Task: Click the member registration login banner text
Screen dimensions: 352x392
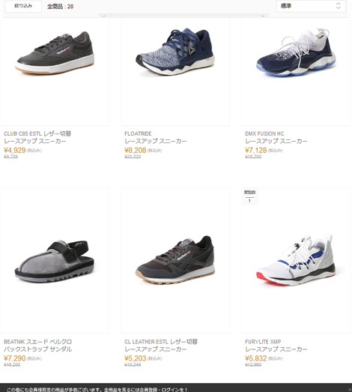Action: coord(97,390)
